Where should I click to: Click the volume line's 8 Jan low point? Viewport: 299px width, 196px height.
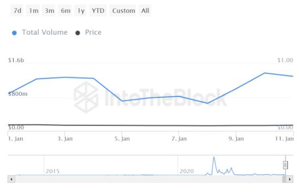click(207, 103)
